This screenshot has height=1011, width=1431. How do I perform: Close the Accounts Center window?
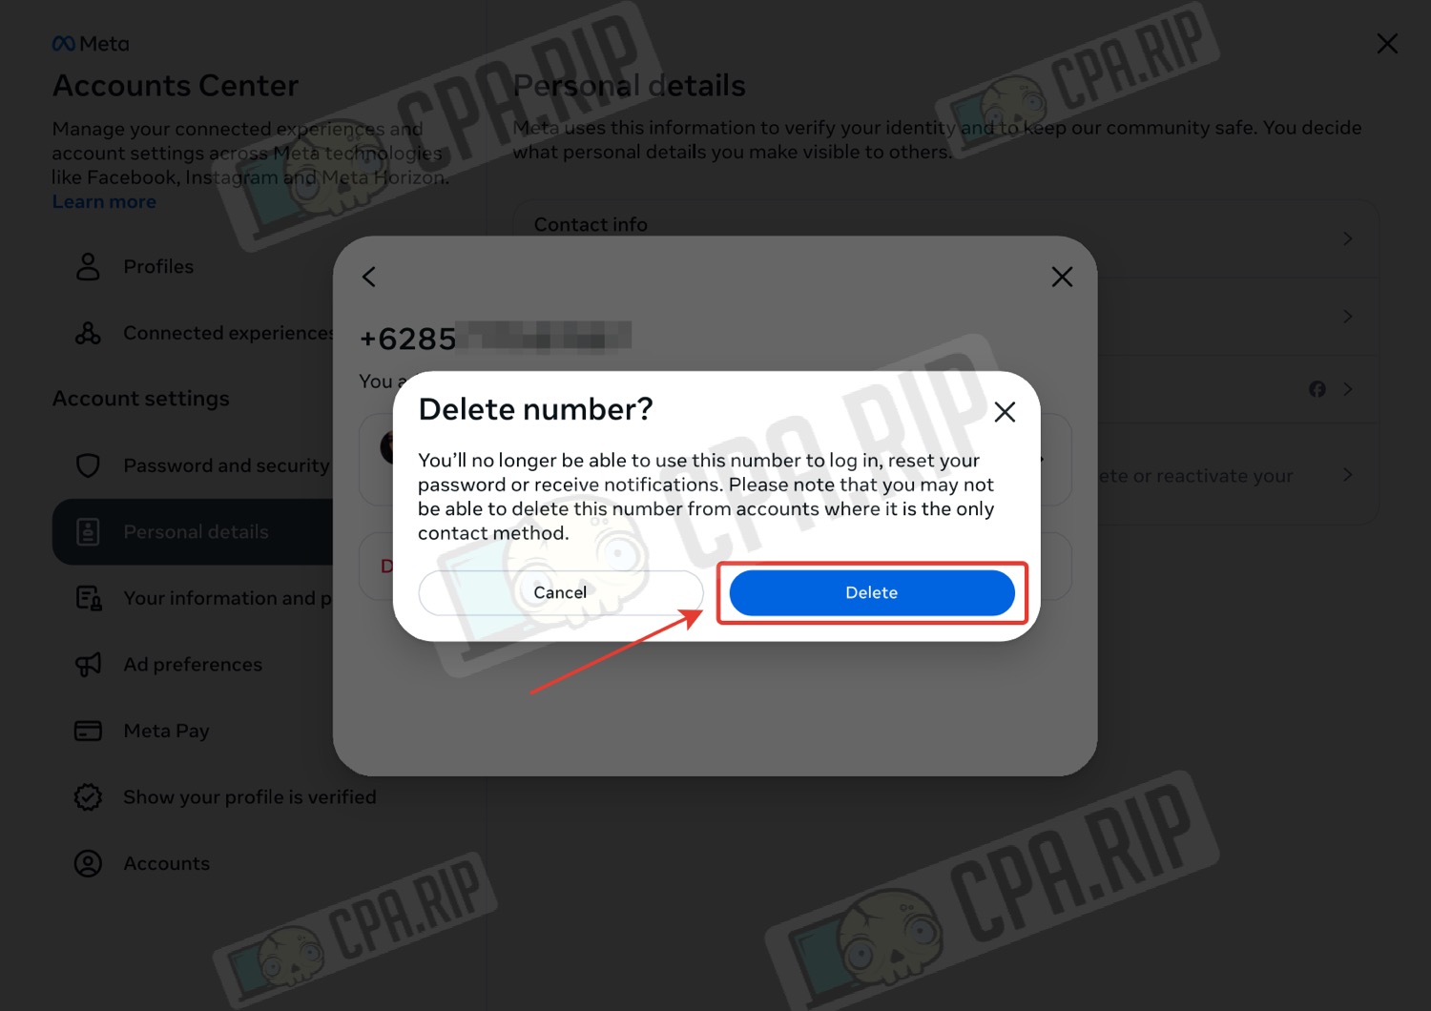pos(1387,44)
